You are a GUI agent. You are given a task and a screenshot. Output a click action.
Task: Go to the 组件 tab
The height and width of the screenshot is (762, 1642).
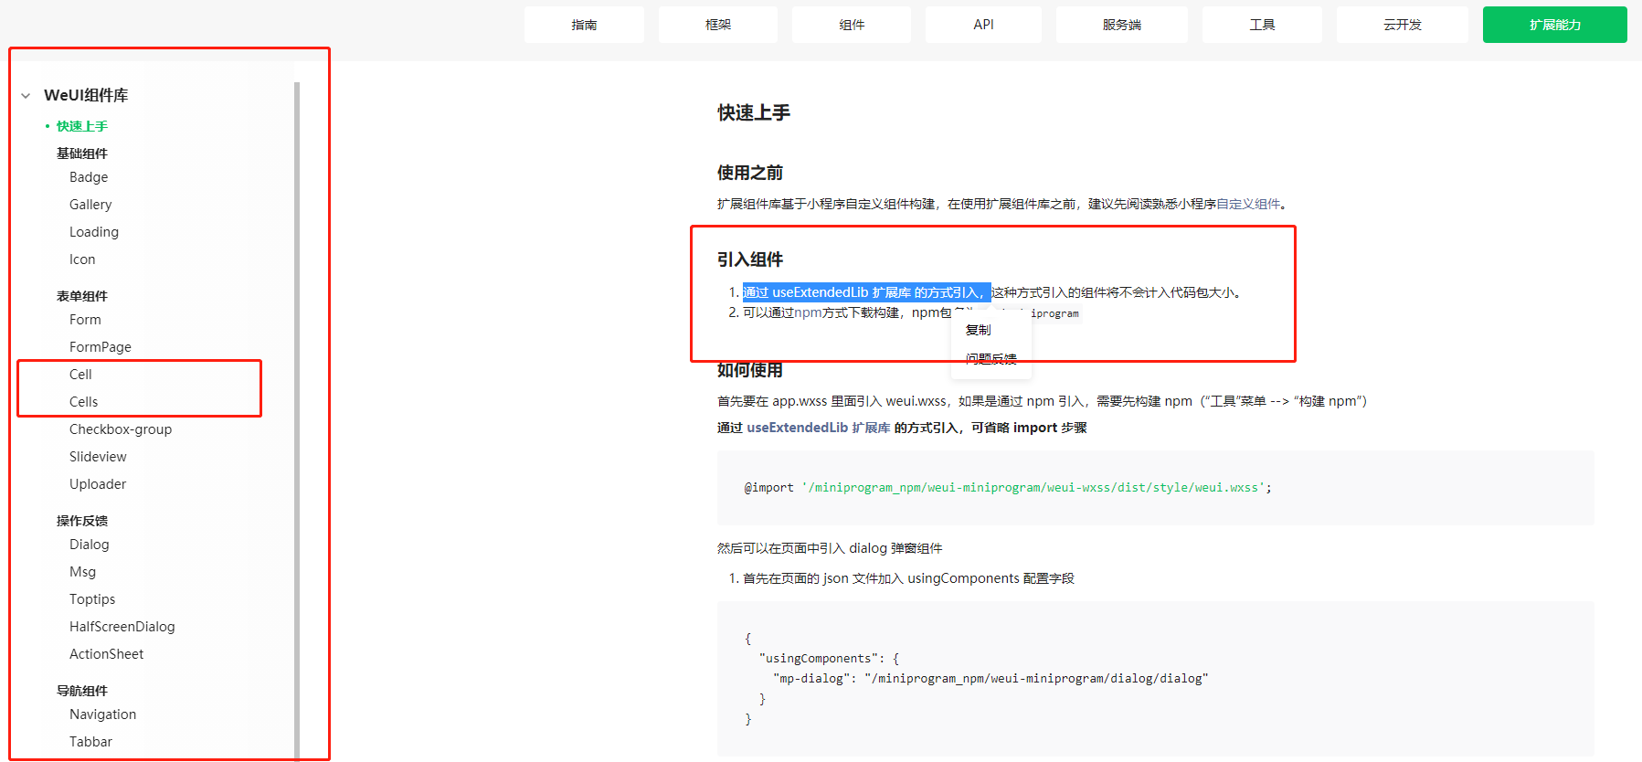click(852, 25)
